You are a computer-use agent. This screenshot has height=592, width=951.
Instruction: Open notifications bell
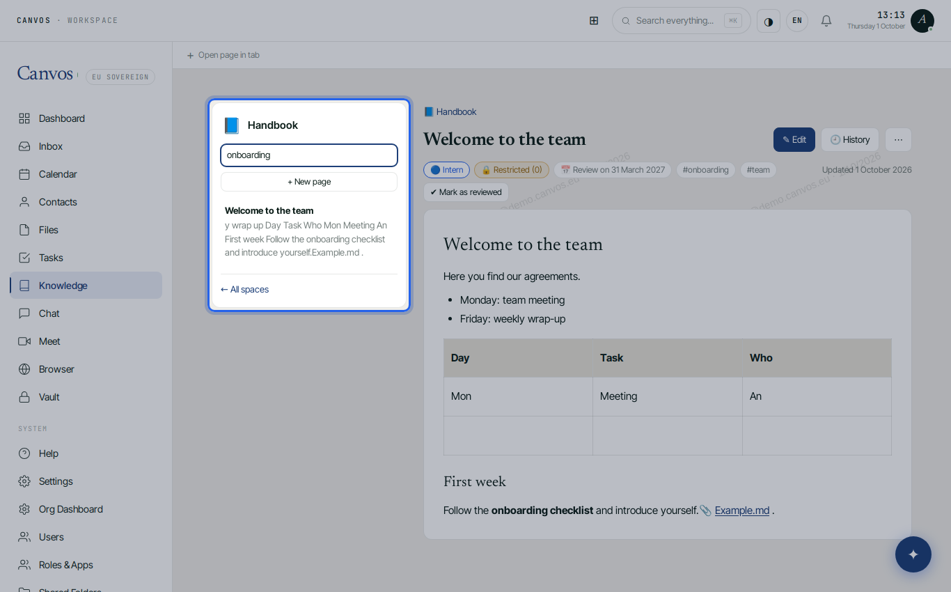coord(826,21)
